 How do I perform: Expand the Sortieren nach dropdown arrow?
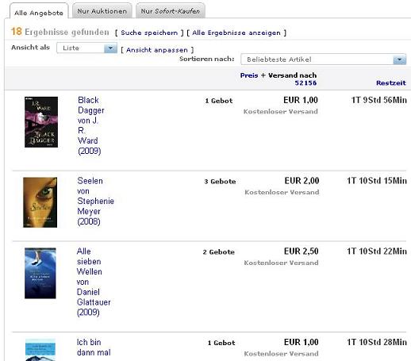click(x=399, y=60)
